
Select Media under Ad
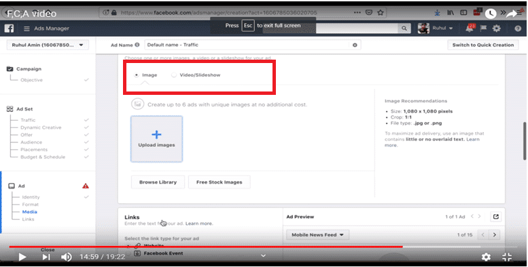point(30,212)
